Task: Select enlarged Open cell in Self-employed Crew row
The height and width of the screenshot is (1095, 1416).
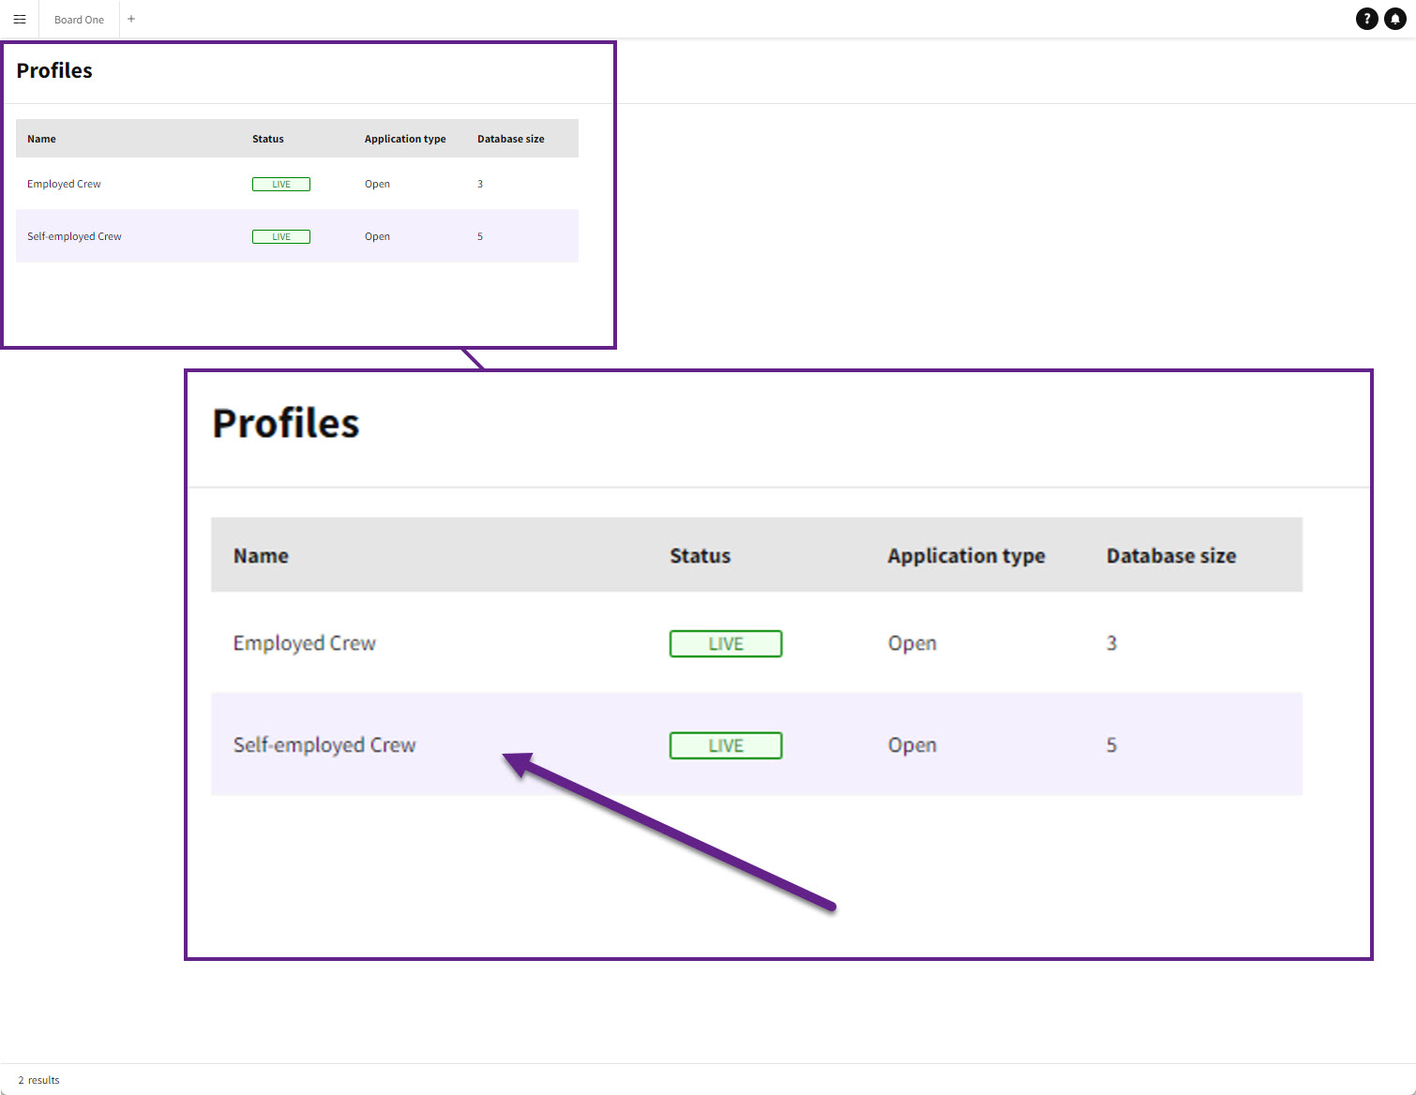Action: click(x=912, y=745)
